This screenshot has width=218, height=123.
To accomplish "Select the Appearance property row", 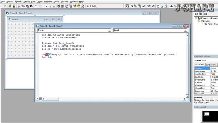I will coord(206,71).
